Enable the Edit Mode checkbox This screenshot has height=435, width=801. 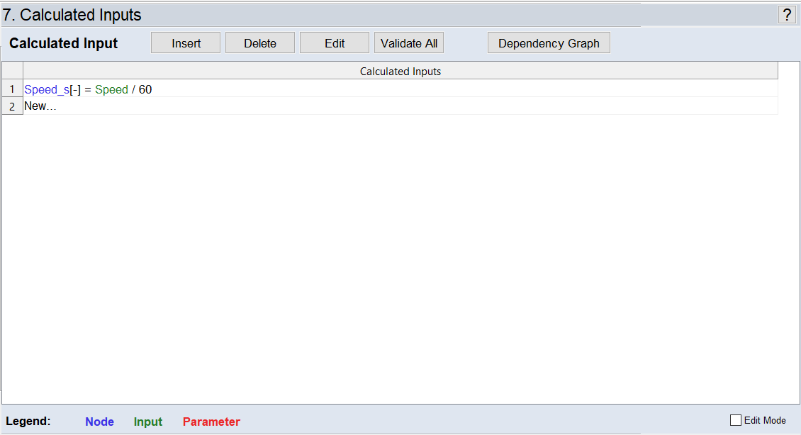pos(736,420)
